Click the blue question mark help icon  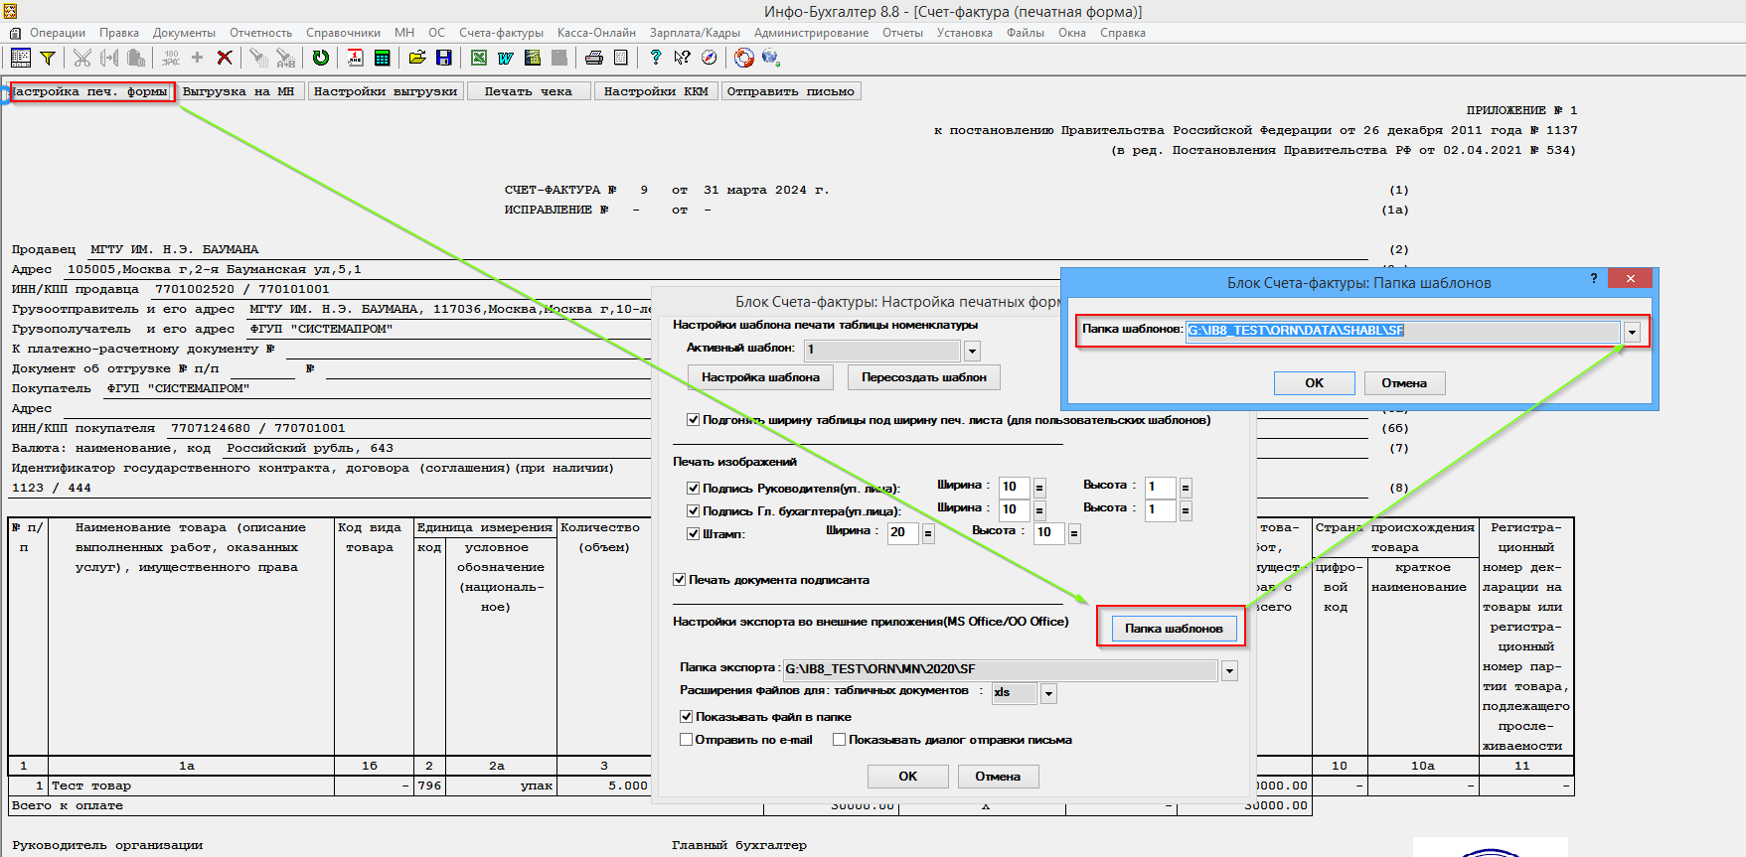point(655,58)
